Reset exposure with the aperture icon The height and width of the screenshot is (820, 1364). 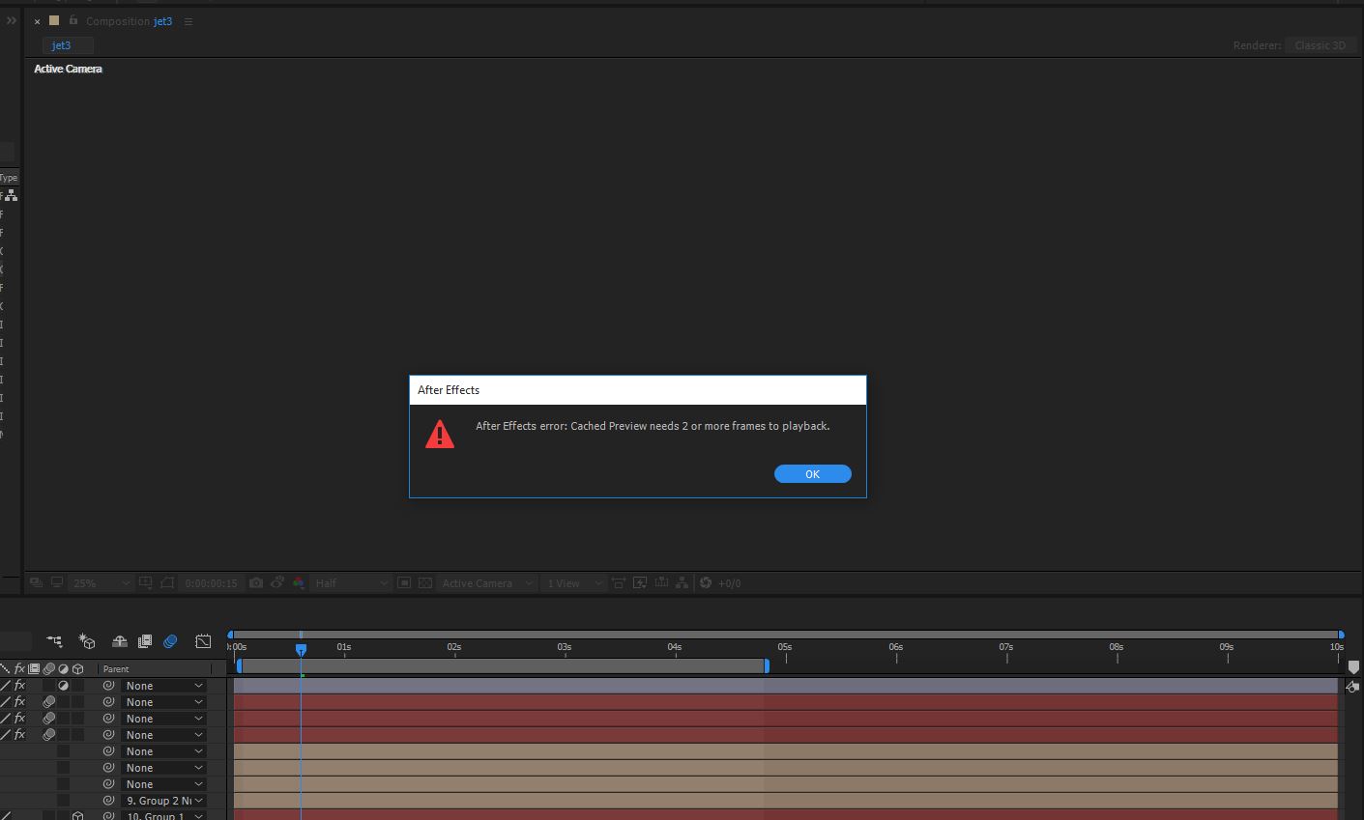tap(706, 582)
